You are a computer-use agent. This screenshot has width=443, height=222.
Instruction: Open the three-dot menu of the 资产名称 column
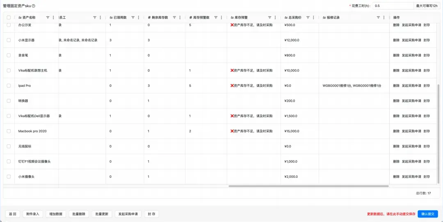pos(53,18)
